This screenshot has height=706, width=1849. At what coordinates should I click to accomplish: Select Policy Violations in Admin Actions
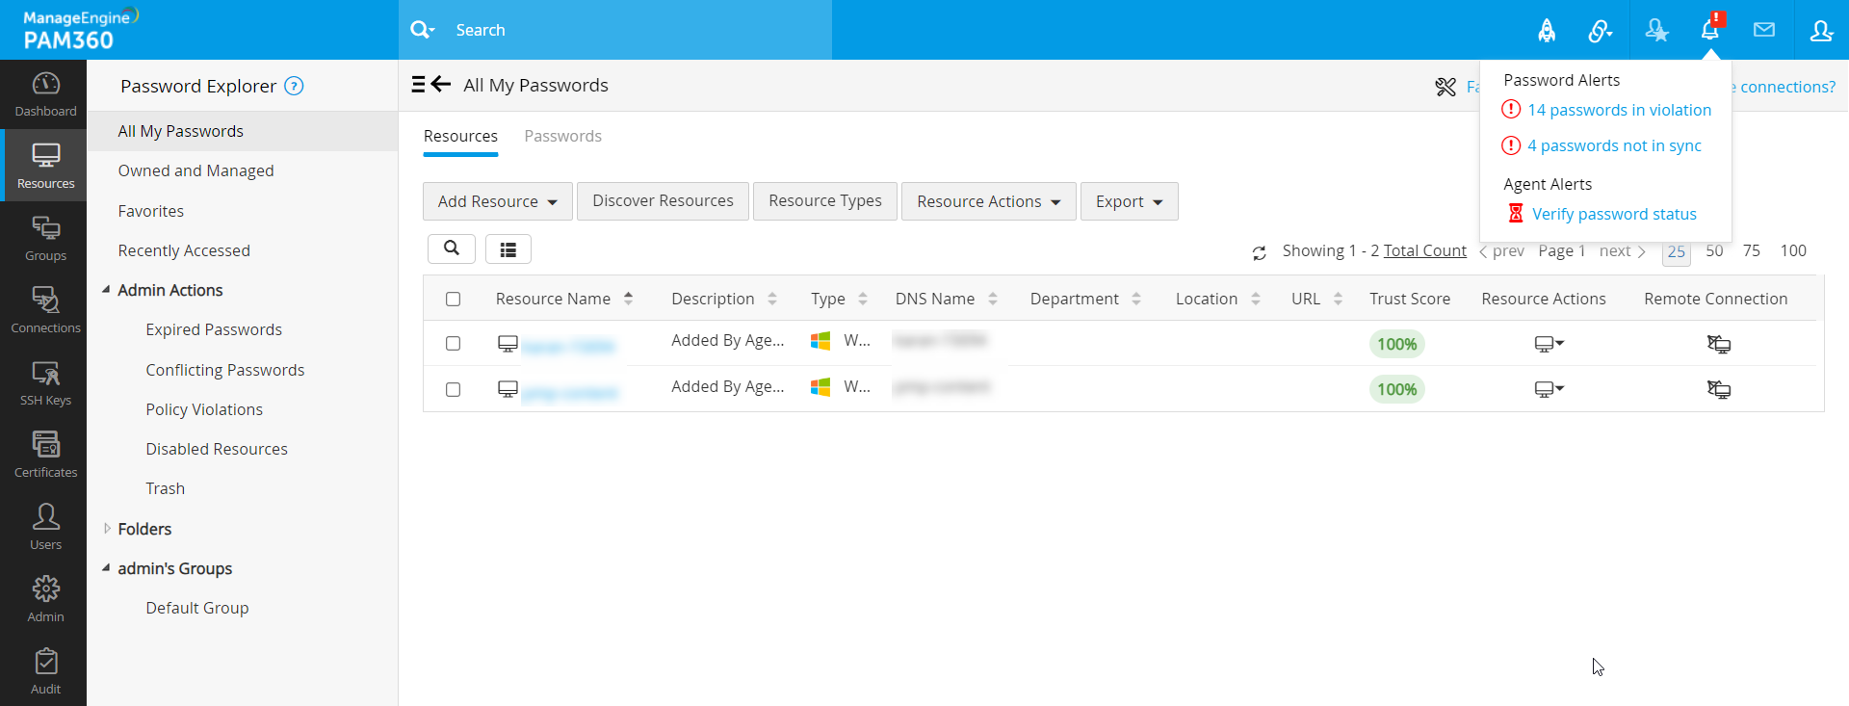[204, 409]
